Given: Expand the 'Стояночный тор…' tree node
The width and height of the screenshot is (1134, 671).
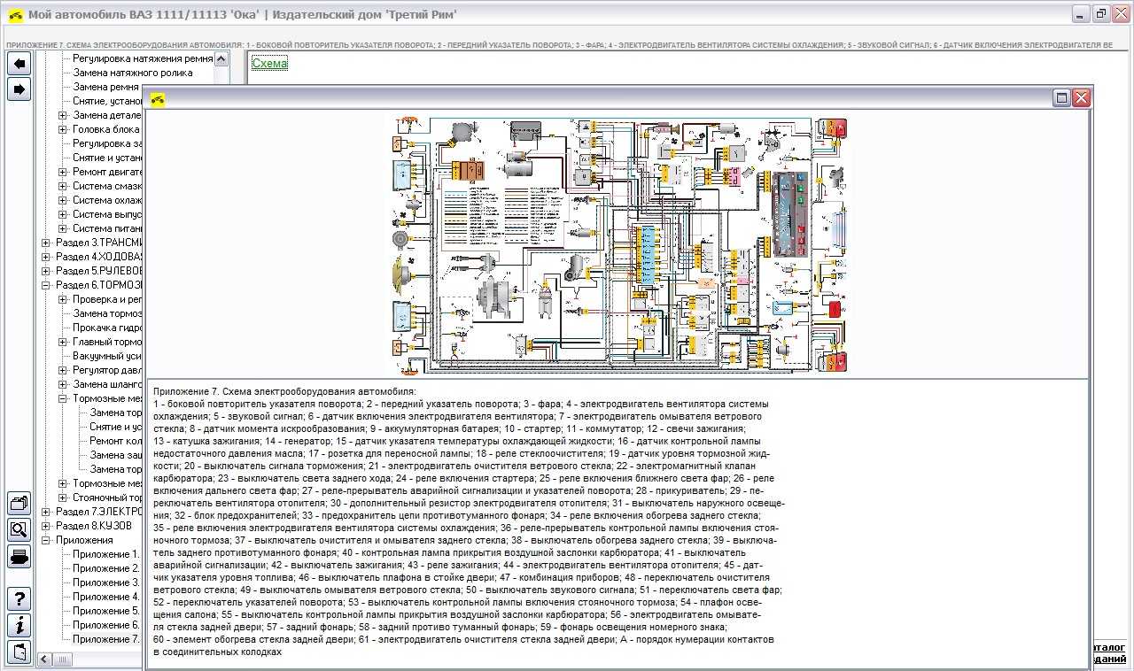Looking at the screenshot, I should [63, 497].
